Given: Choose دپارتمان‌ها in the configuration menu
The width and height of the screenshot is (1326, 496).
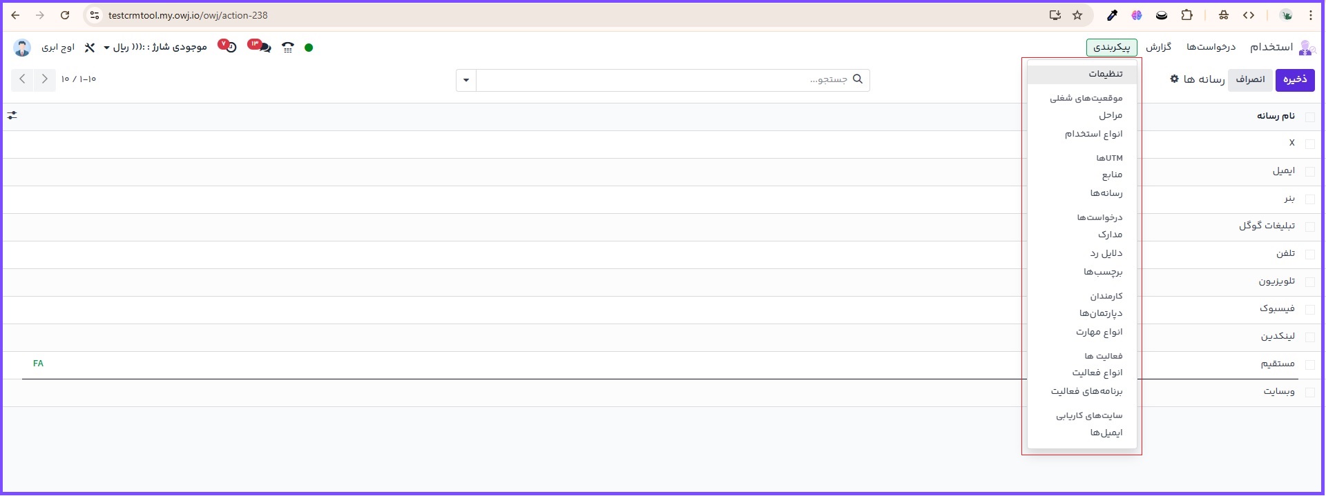Looking at the screenshot, I should [x=1101, y=314].
